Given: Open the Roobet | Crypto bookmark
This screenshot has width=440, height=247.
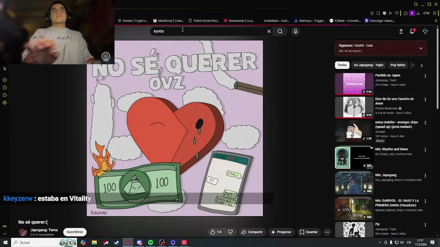Looking at the screenshot, I should tap(133, 21).
